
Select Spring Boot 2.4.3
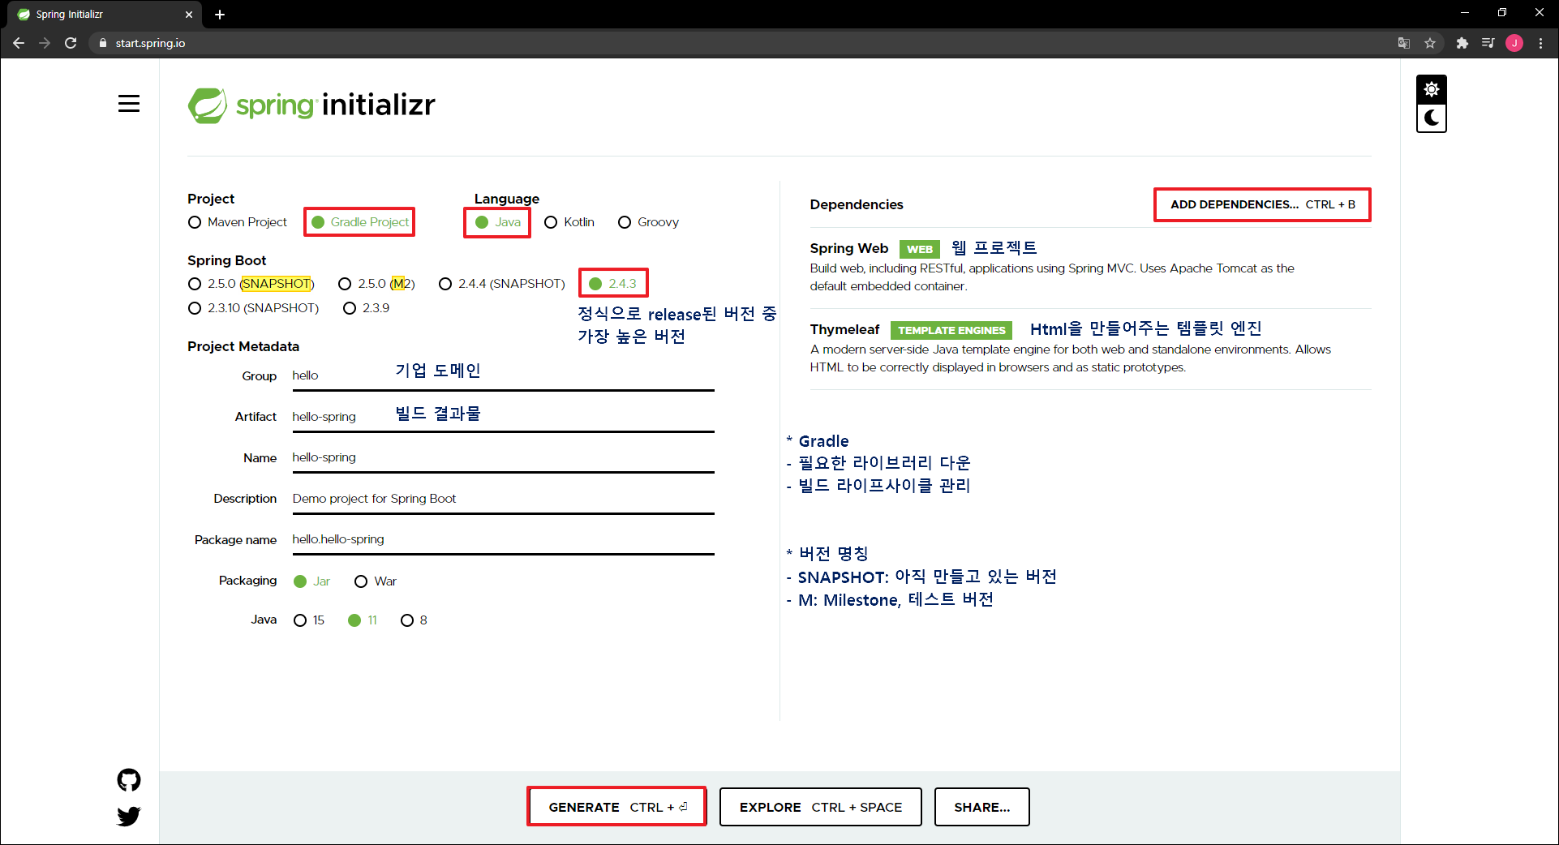613,284
